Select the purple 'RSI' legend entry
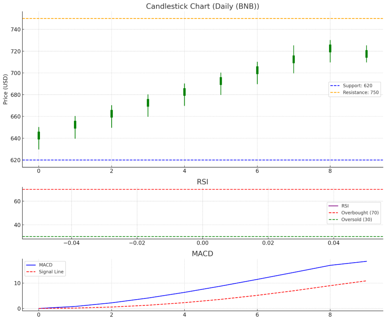 pyautogui.click(x=339, y=206)
